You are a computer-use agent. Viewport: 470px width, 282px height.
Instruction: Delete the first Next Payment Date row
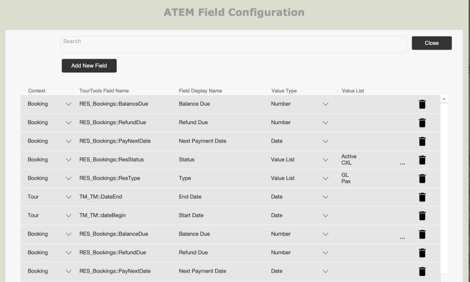coord(422,141)
